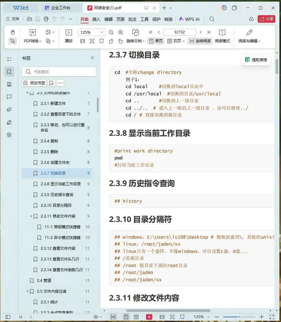Click the search magnifier icon

pos(212,19)
